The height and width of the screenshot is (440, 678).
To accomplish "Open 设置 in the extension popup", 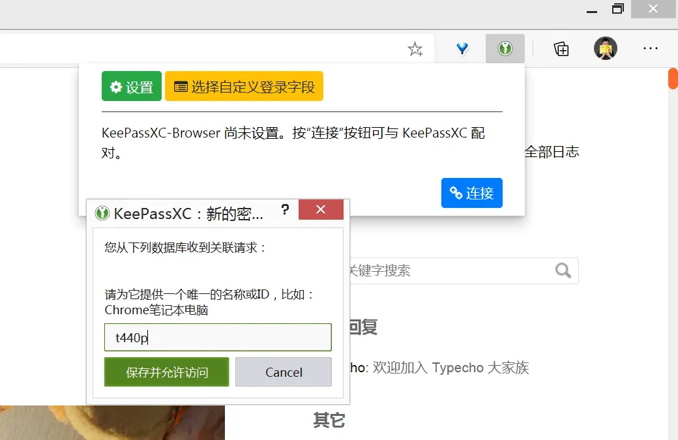I will click(132, 87).
